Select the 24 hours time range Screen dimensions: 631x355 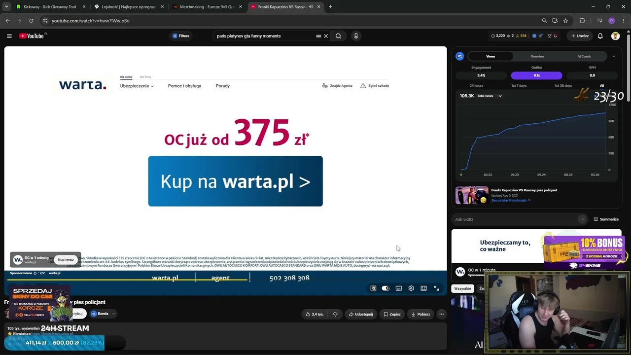click(x=476, y=86)
